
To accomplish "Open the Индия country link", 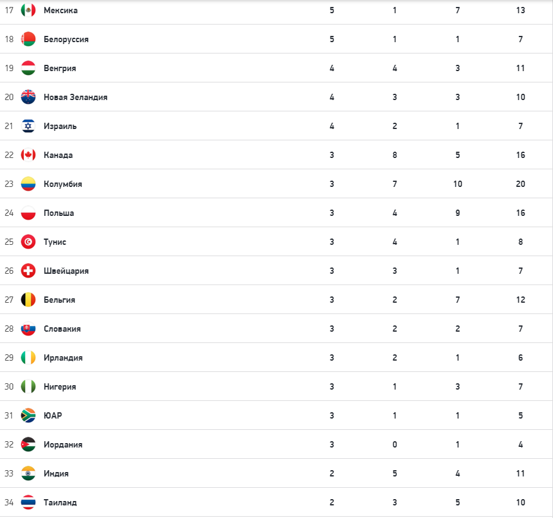I will click(x=56, y=473).
